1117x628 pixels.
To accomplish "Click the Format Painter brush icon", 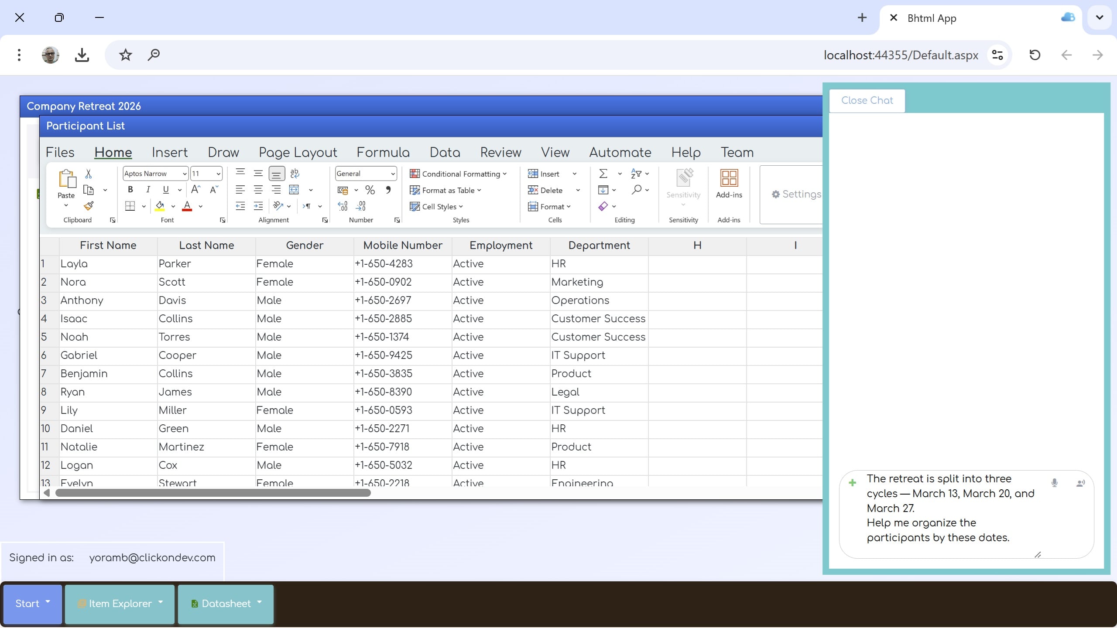I will 89,206.
